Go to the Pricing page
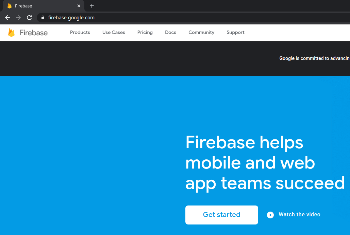Viewport: 350px width, 235px height. pyautogui.click(x=145, y=33)
